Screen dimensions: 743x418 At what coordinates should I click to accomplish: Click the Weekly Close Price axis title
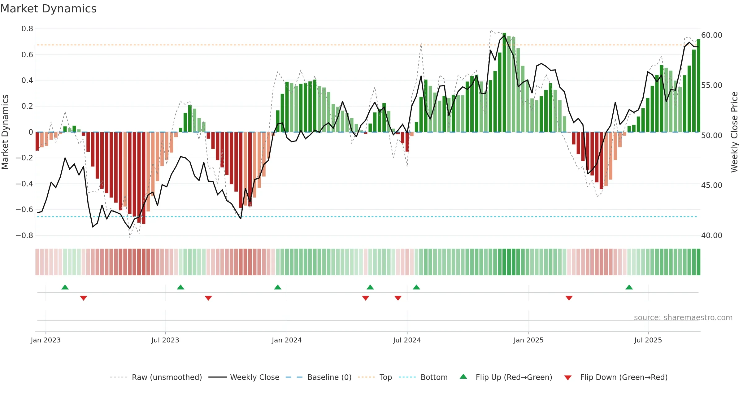(x=734, y=132)
